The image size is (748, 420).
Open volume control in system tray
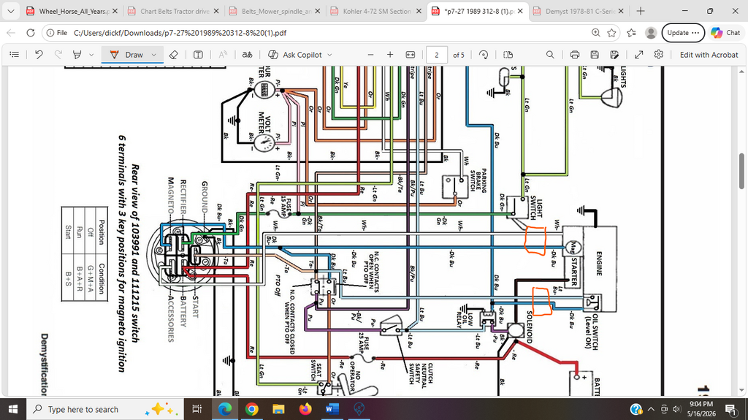coord(676,409)
